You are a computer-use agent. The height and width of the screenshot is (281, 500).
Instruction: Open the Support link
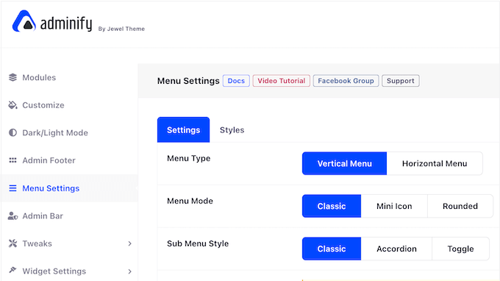click(401, 81)
